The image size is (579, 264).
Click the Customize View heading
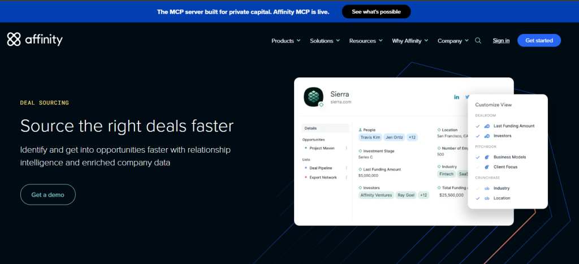tap(493, 105)
